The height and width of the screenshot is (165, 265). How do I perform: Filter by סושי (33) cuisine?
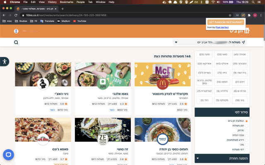click(x=222, y=54)
